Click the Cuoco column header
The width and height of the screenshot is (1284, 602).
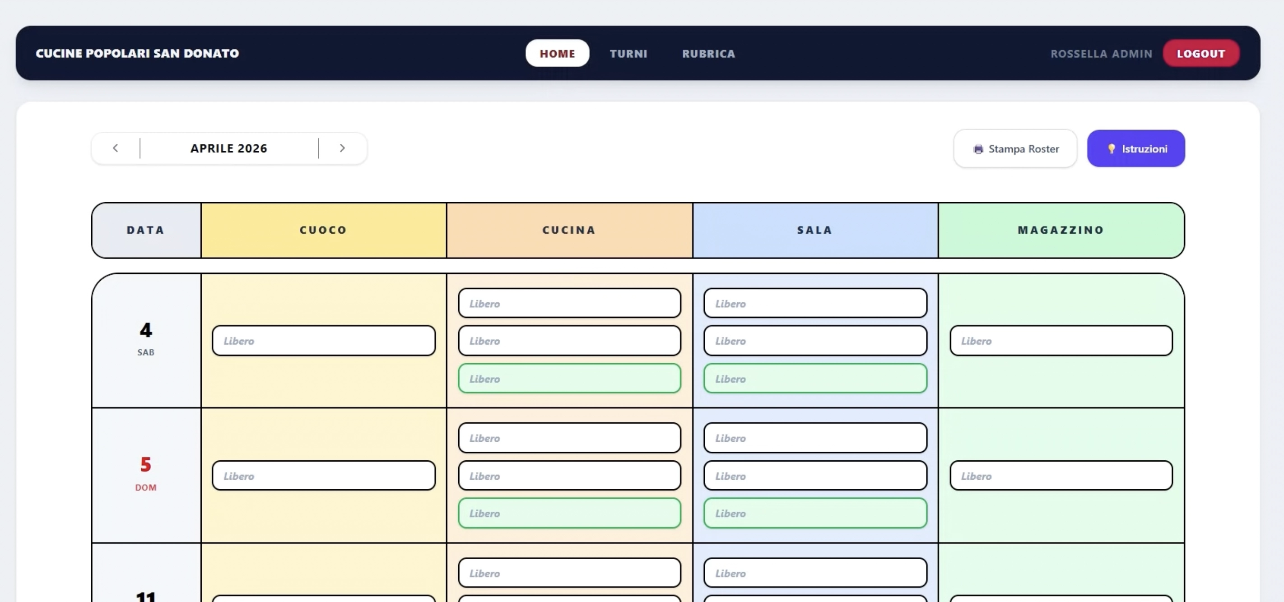click(324, 230)
